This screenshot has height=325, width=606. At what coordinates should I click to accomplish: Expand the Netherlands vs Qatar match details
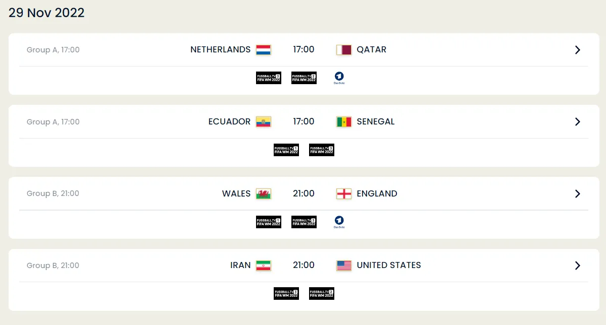(578, 49)
